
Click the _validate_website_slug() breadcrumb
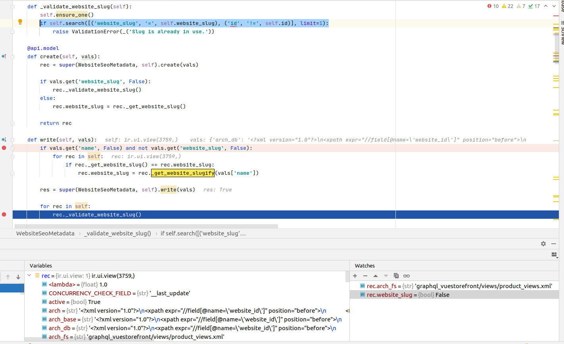tap(117, 233)
